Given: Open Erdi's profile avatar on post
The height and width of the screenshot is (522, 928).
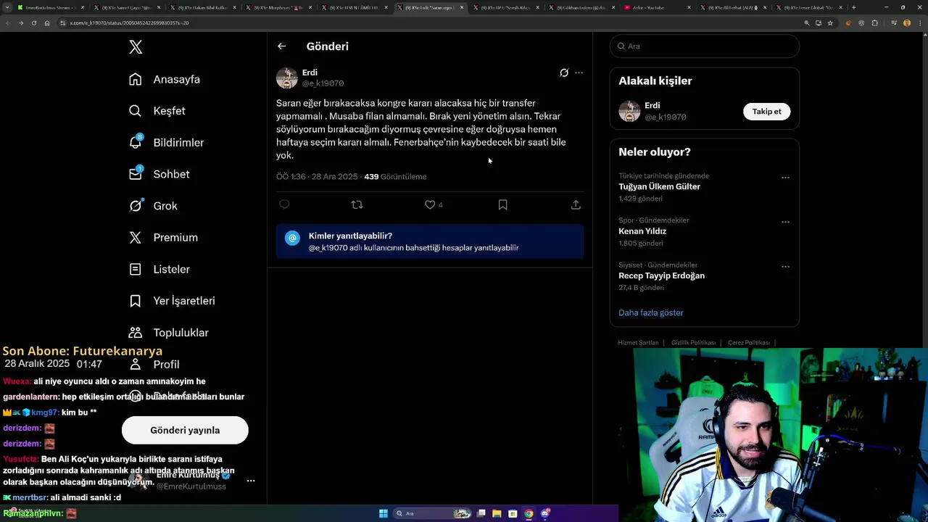Looking at the screenshot, I should [287, 78].
